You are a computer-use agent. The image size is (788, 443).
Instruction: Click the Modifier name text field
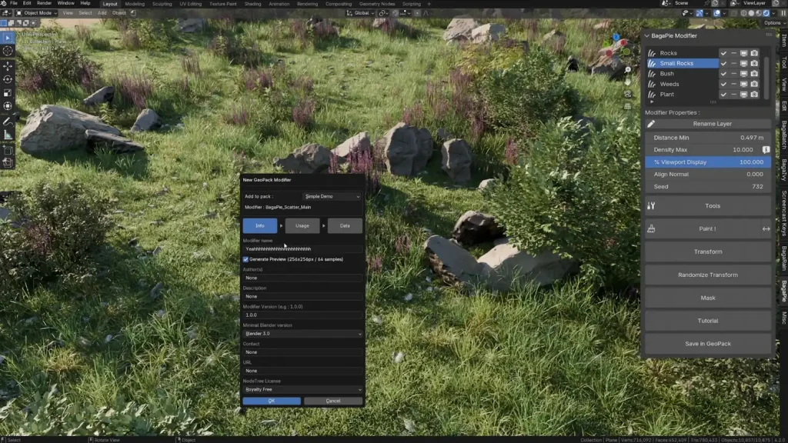302,249
